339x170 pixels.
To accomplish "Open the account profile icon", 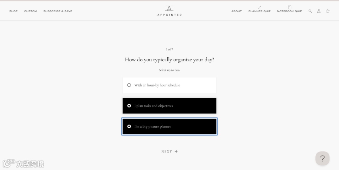I will click(319, 11).
